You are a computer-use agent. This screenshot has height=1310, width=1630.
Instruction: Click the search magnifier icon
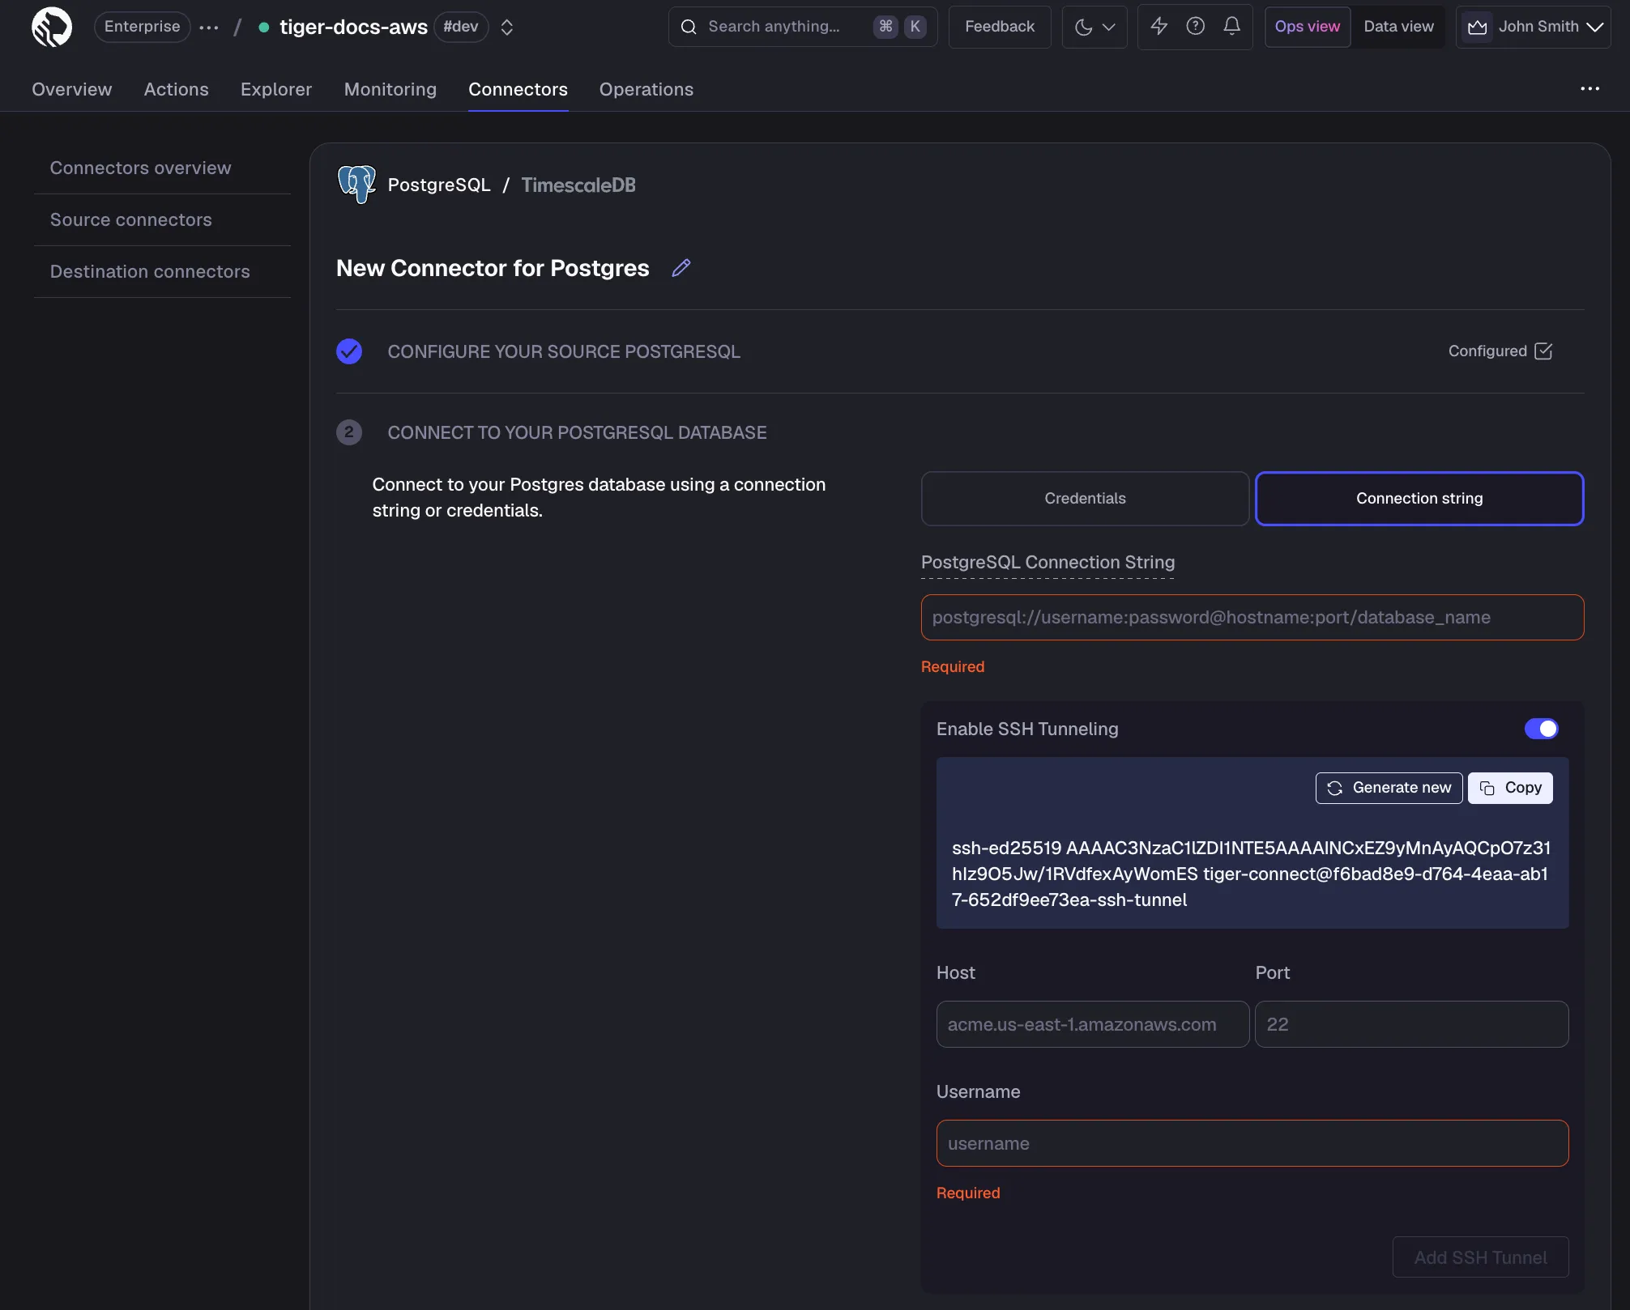coord(689,27)
